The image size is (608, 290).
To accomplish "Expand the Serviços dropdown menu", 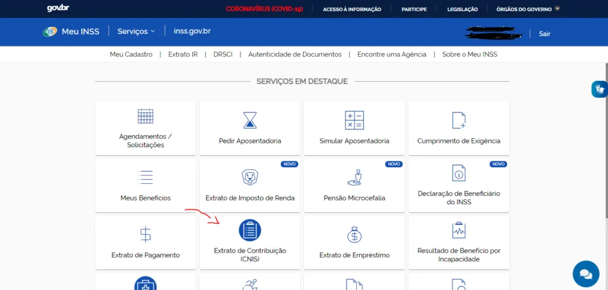I will (x=136, y=31).
